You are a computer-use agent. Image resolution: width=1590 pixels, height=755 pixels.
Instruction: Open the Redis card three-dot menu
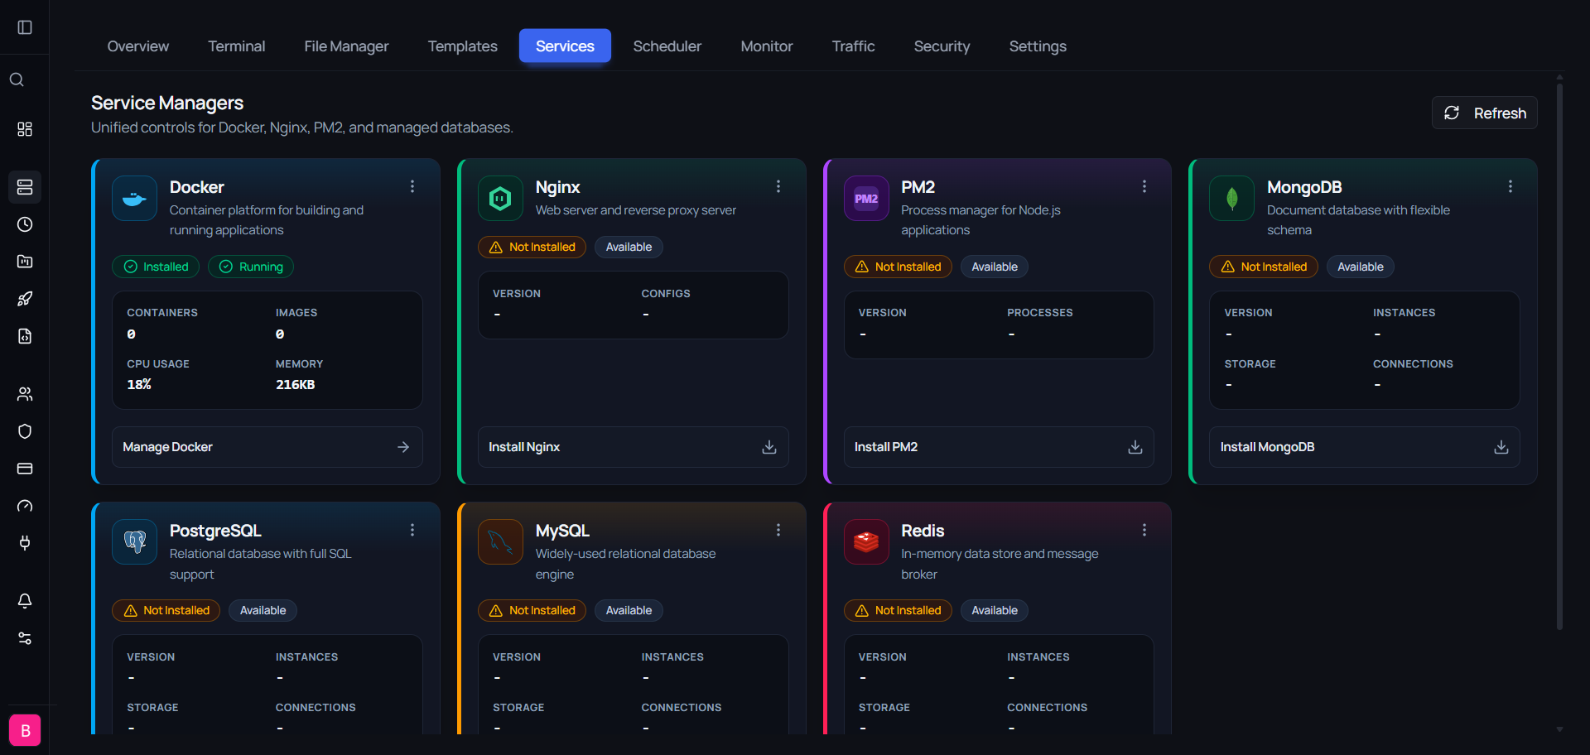(1144, 530)
